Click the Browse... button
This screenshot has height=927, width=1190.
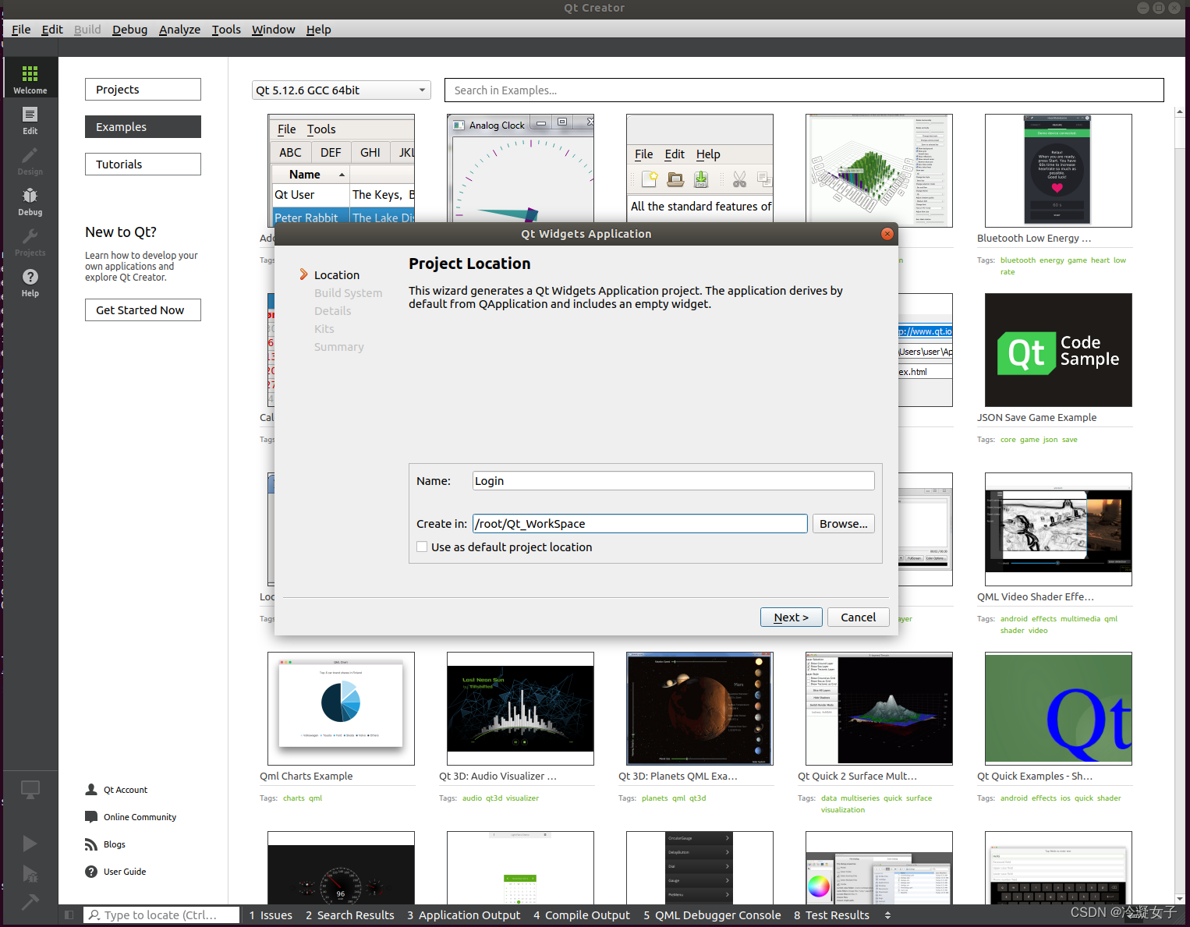pos(843,524)
